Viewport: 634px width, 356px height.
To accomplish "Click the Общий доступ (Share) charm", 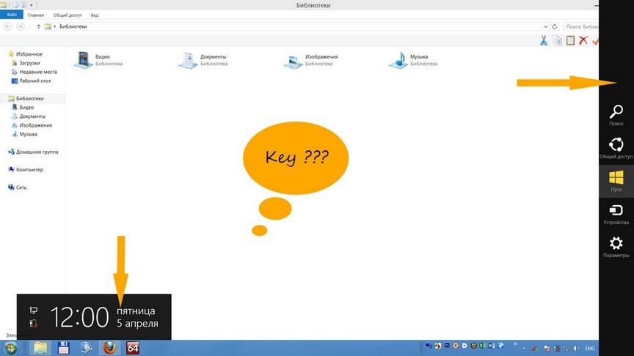I will tap(616, 147).
